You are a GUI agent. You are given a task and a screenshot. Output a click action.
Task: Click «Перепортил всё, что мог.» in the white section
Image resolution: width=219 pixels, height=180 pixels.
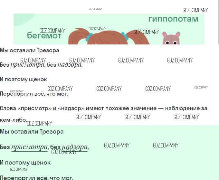pyautogui.click(x=34, y=94)
